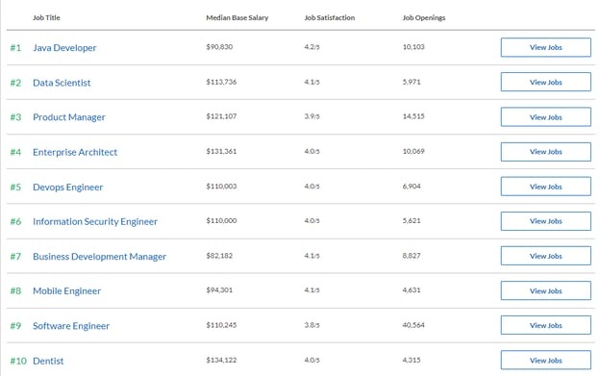Open the Information Security Engineer link
Viewport: 600px width, 376px height.
click(95, 221)
